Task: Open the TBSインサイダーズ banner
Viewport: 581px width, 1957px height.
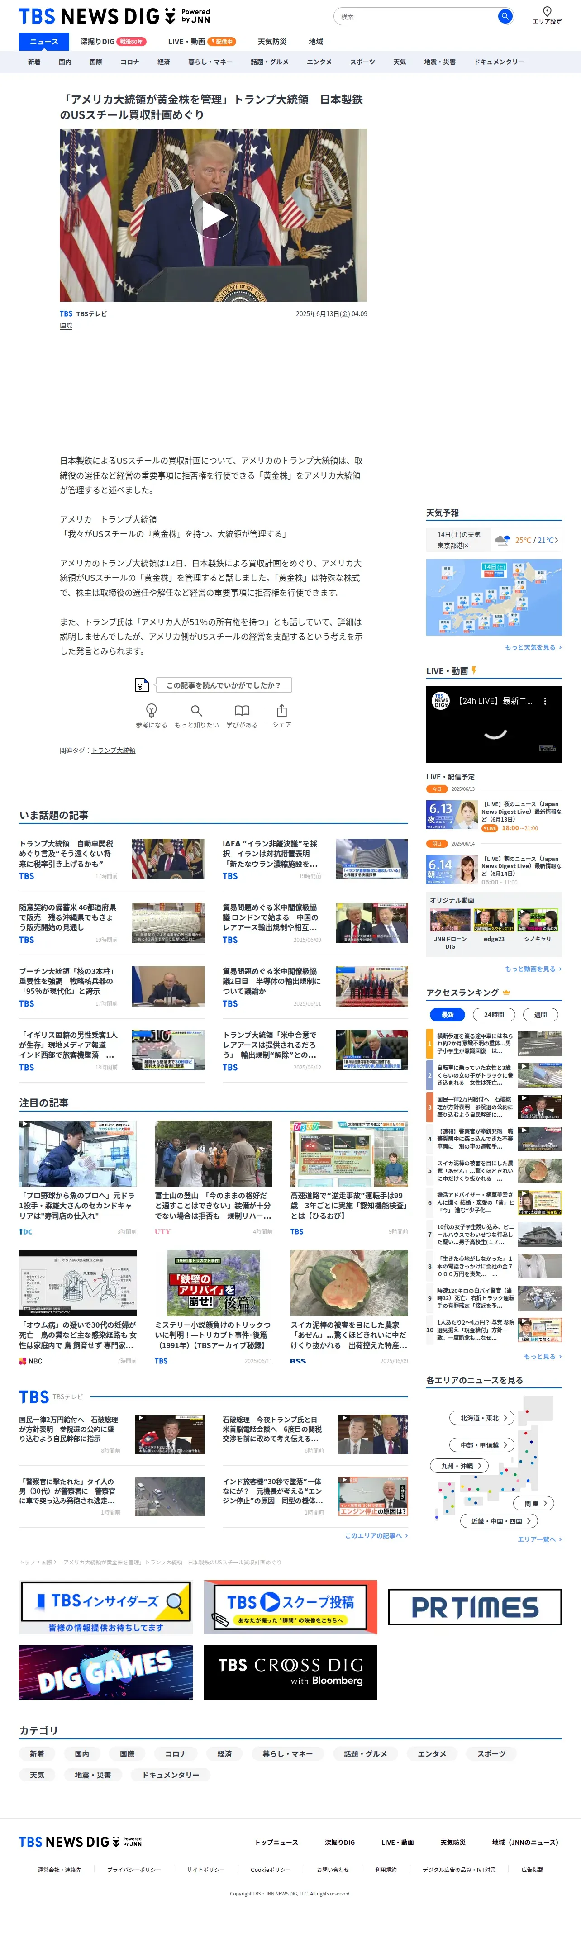Action: pos(105,1608)
